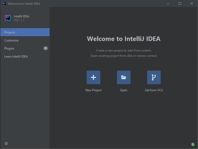Viewport: 198px width, 149px height.
Task: Open the Plugins section
Action: click(25, 48)
